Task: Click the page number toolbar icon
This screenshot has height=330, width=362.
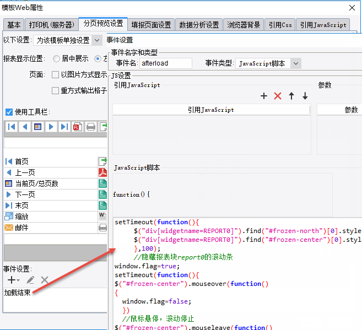Action: pyautogui.click(x=37, y=127)
